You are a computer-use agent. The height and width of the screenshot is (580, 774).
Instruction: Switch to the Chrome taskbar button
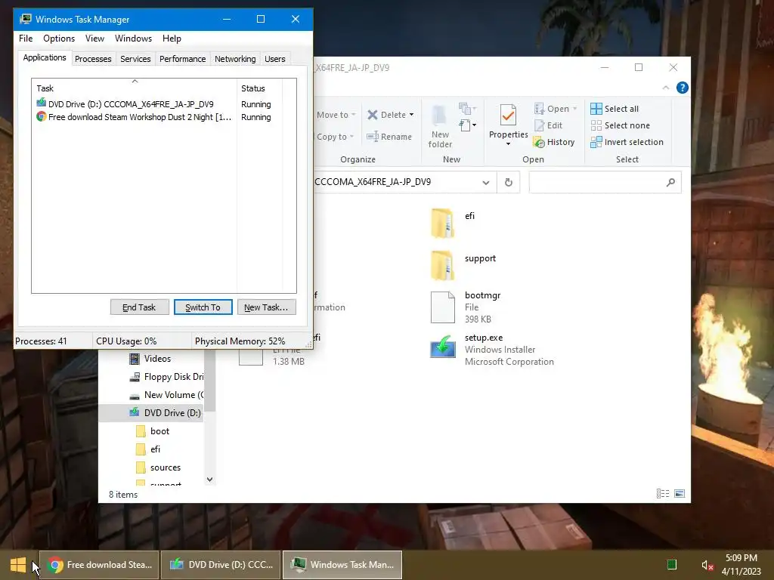[99, 565]
